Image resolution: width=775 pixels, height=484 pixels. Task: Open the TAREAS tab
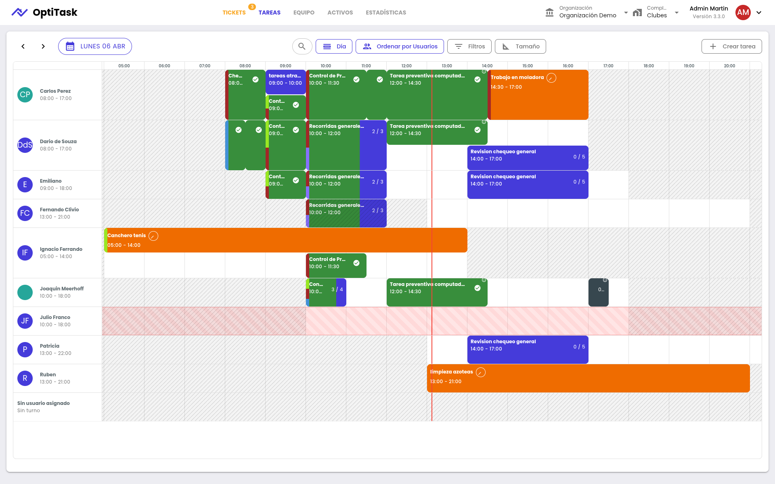pos(270,13)
